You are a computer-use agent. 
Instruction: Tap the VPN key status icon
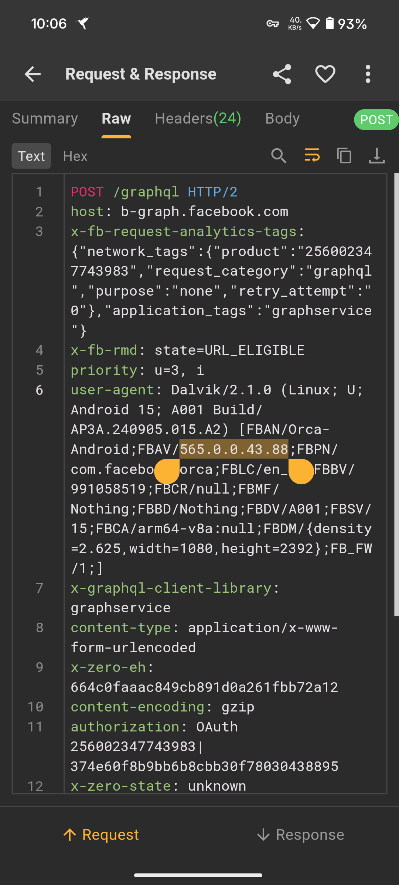coord(273,24)
